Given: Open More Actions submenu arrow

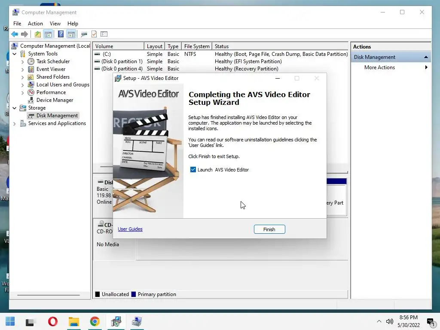Looking at the screenshot, I should 426,67.
